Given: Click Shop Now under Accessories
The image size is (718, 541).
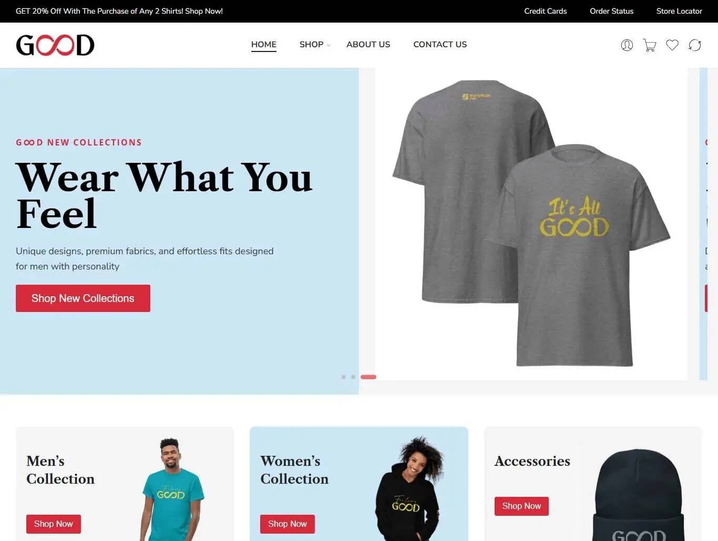Looking at the screenshot, I should [x=521, y=506].
